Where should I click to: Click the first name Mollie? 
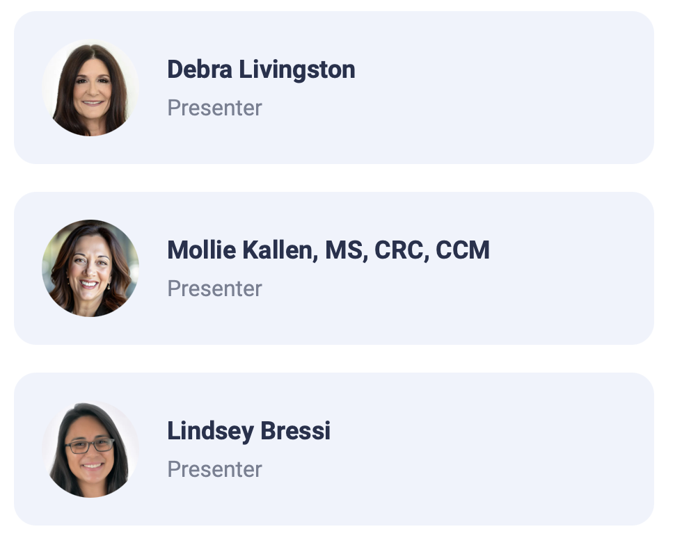(202, 250)
